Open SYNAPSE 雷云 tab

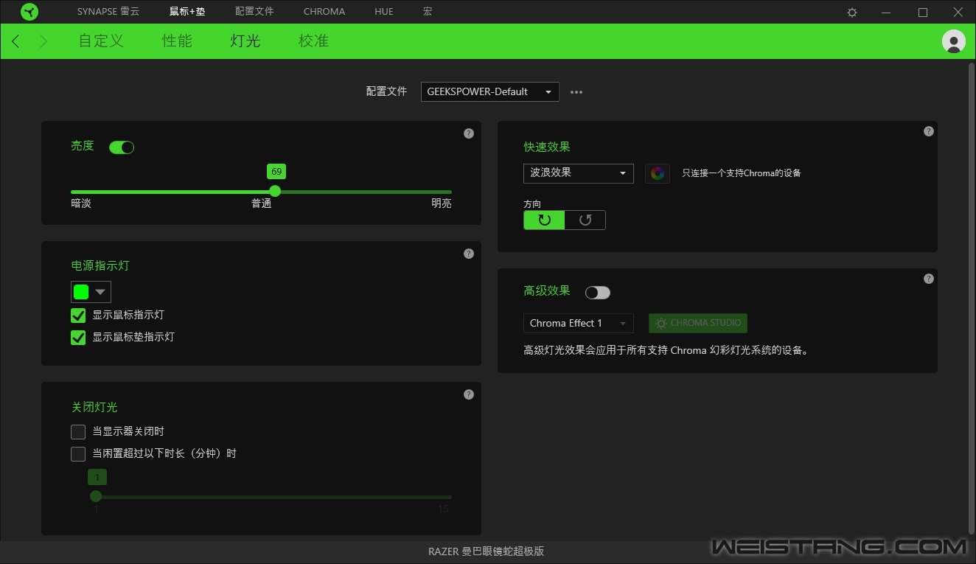tap(108, 12)
